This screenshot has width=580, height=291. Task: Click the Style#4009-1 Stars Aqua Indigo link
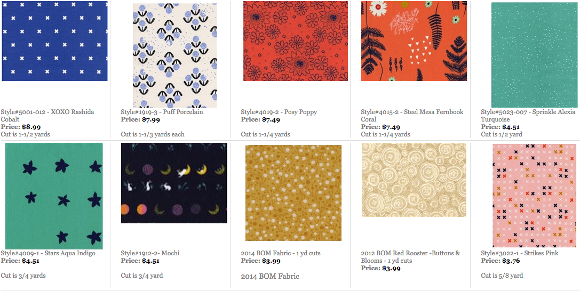click(48, 253)
